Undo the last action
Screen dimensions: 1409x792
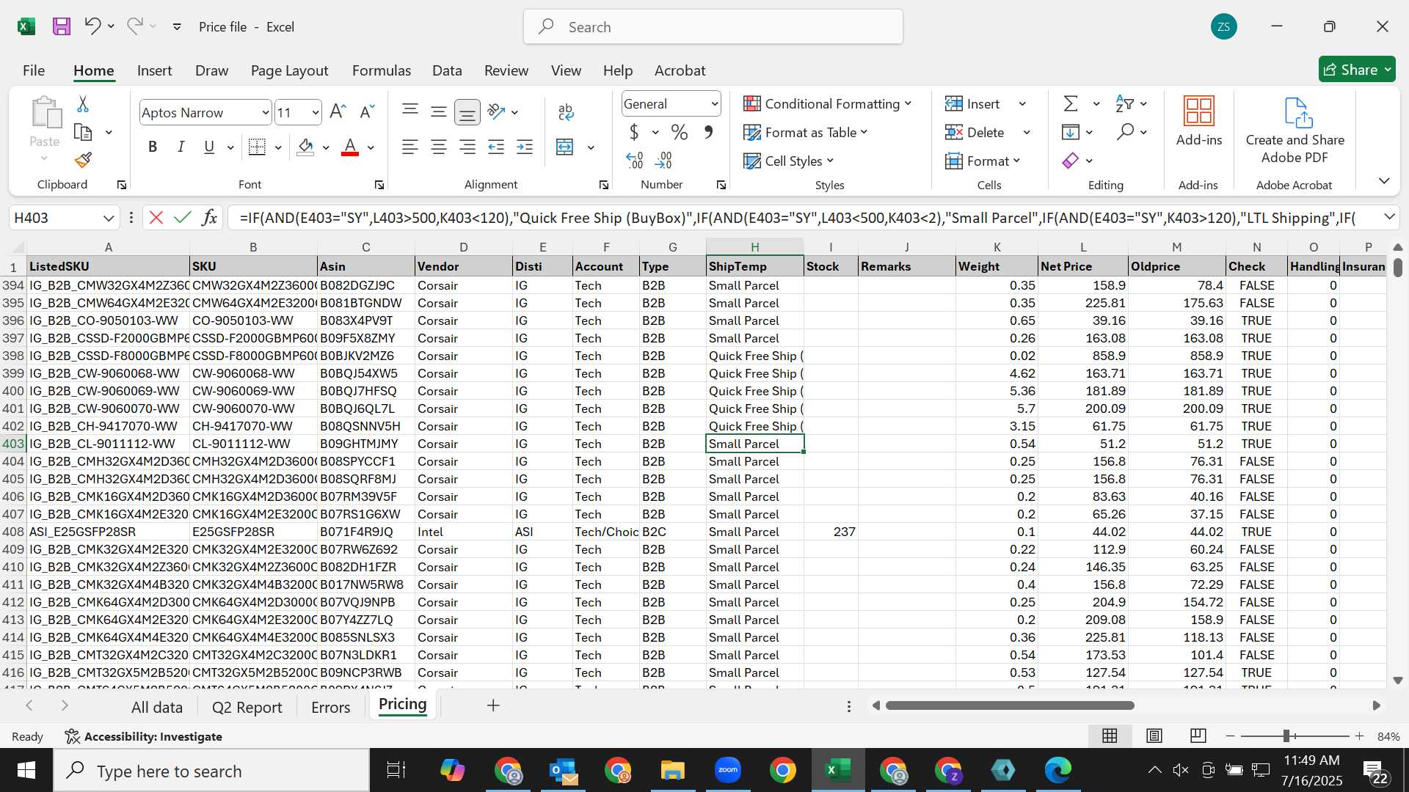(x=92, y=26)
